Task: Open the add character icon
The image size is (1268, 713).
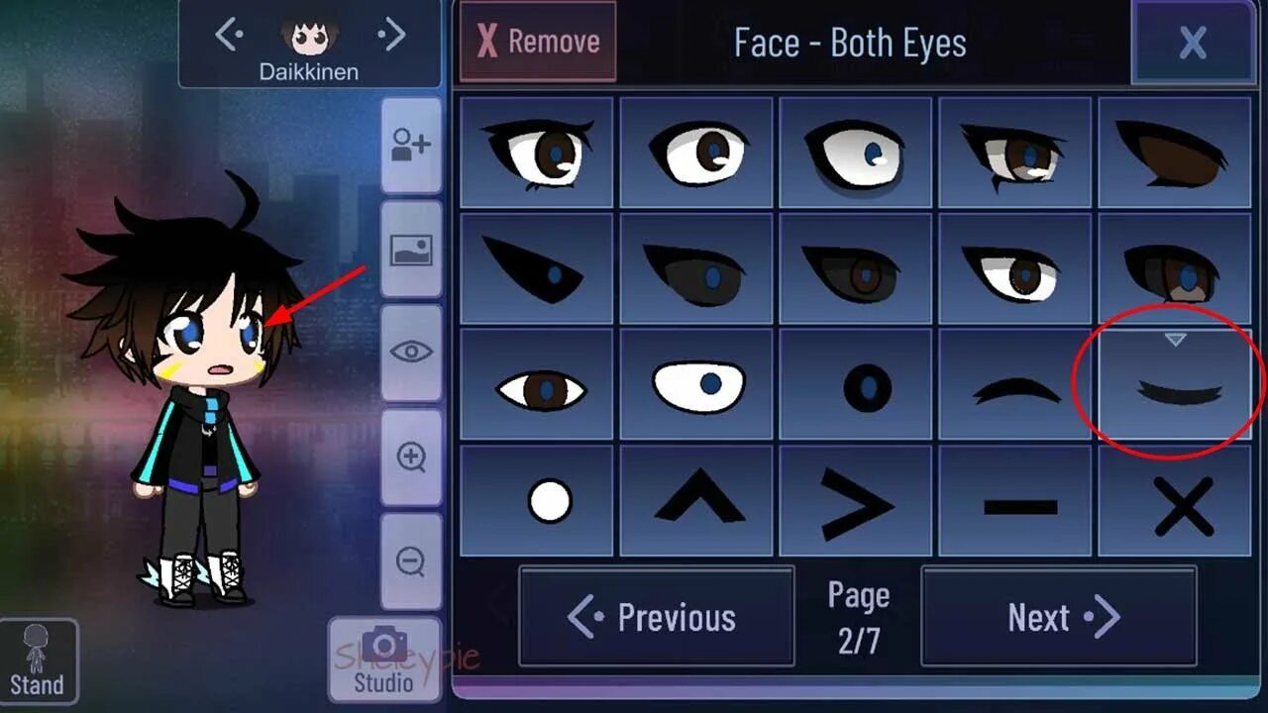Action: 411,146
